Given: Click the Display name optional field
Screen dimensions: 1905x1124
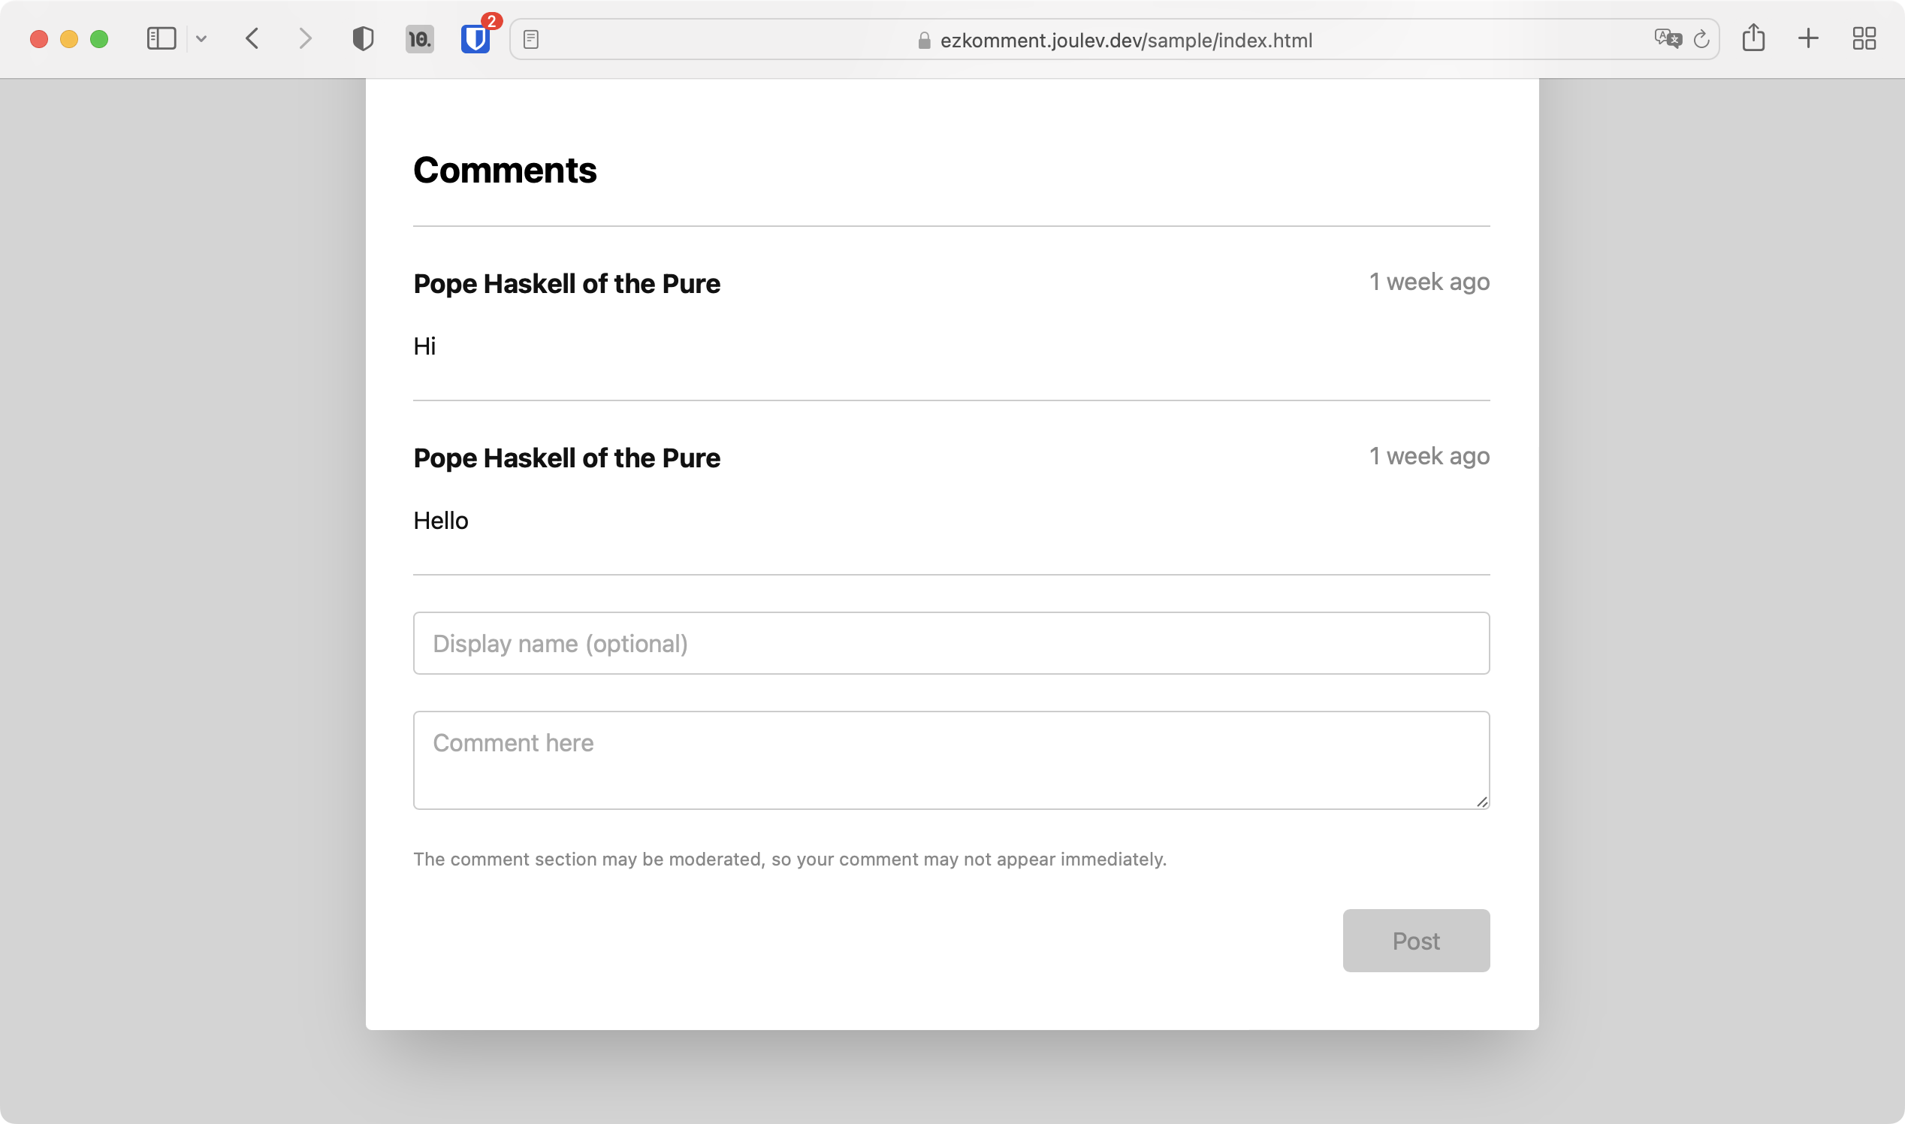Looking at the screenshot, I should (x=951, y=642).
